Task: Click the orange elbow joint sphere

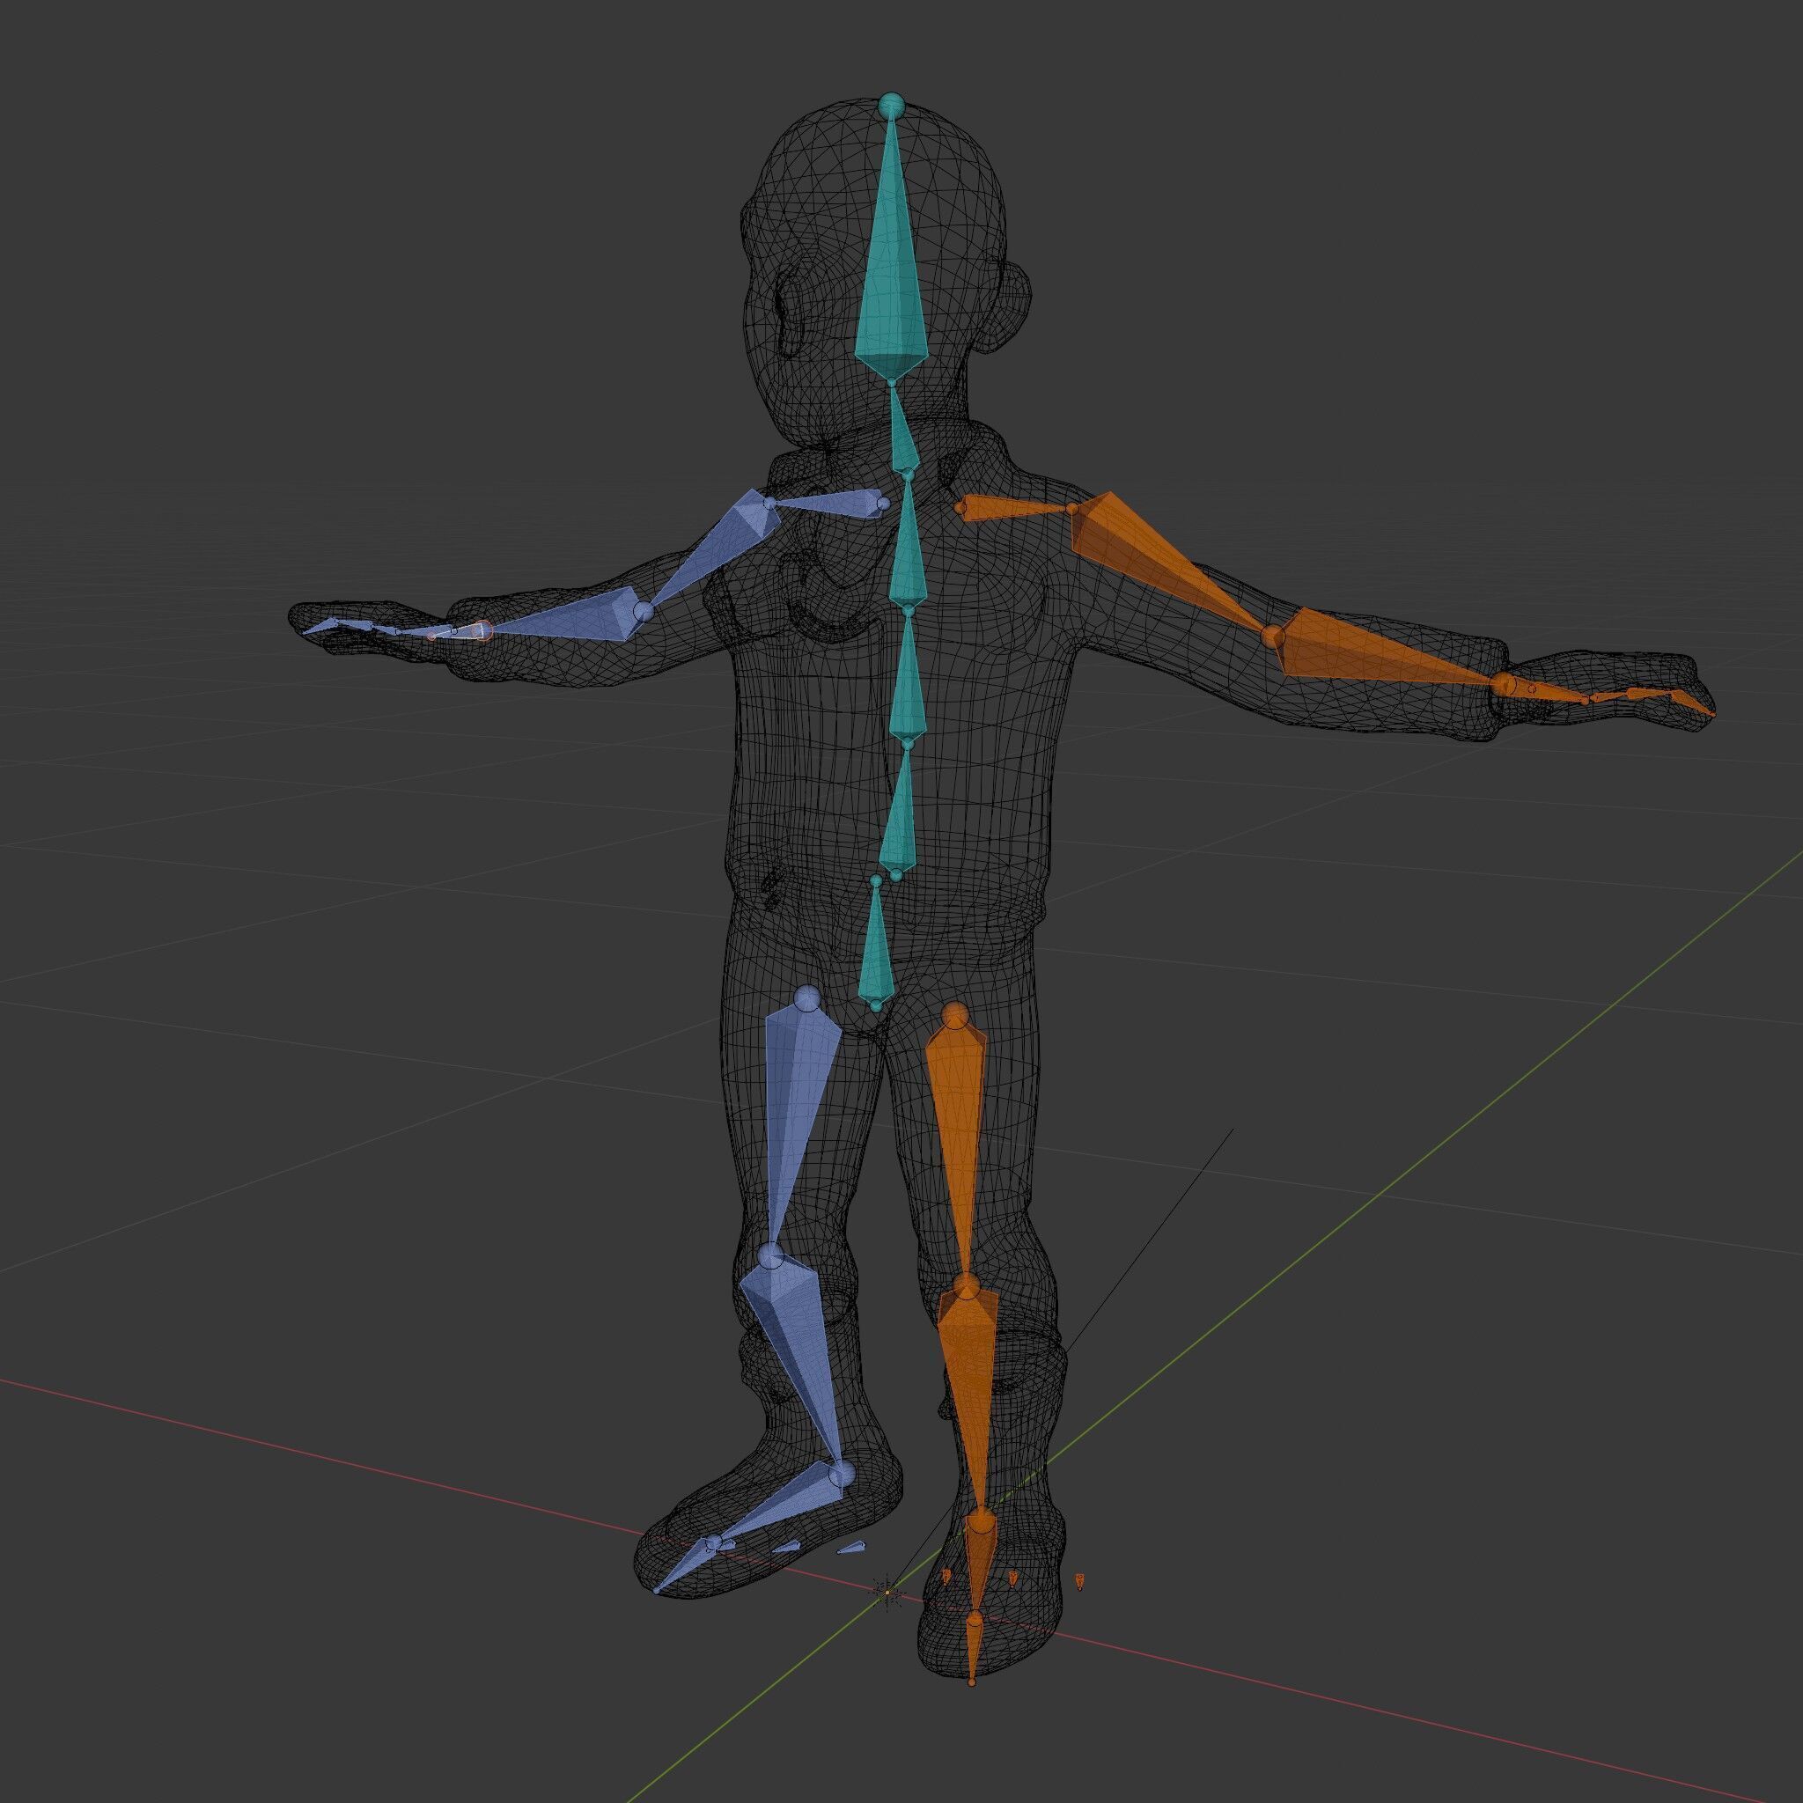Action: [x=1273, y=637]
